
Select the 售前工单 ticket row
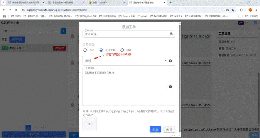click(34, 48)
